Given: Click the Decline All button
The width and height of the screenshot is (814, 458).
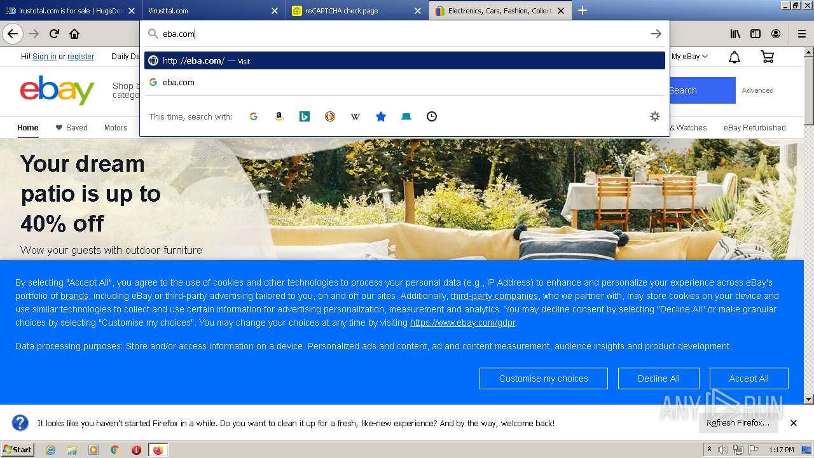Looking at the screenshot, I should point(659,378).
